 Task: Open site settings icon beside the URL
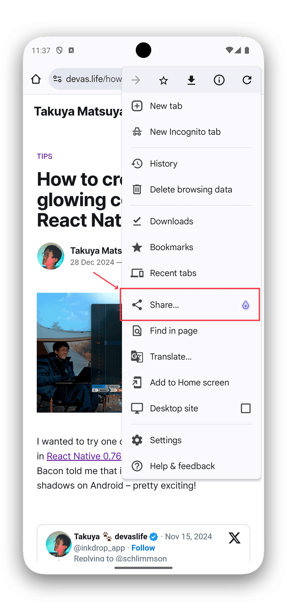click(57, 80)
